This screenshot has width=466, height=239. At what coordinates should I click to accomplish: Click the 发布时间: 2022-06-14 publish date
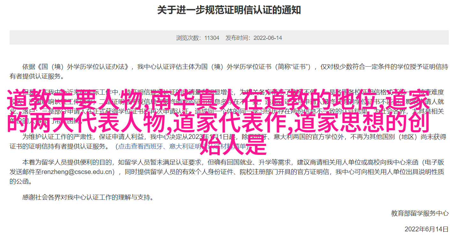254,38
